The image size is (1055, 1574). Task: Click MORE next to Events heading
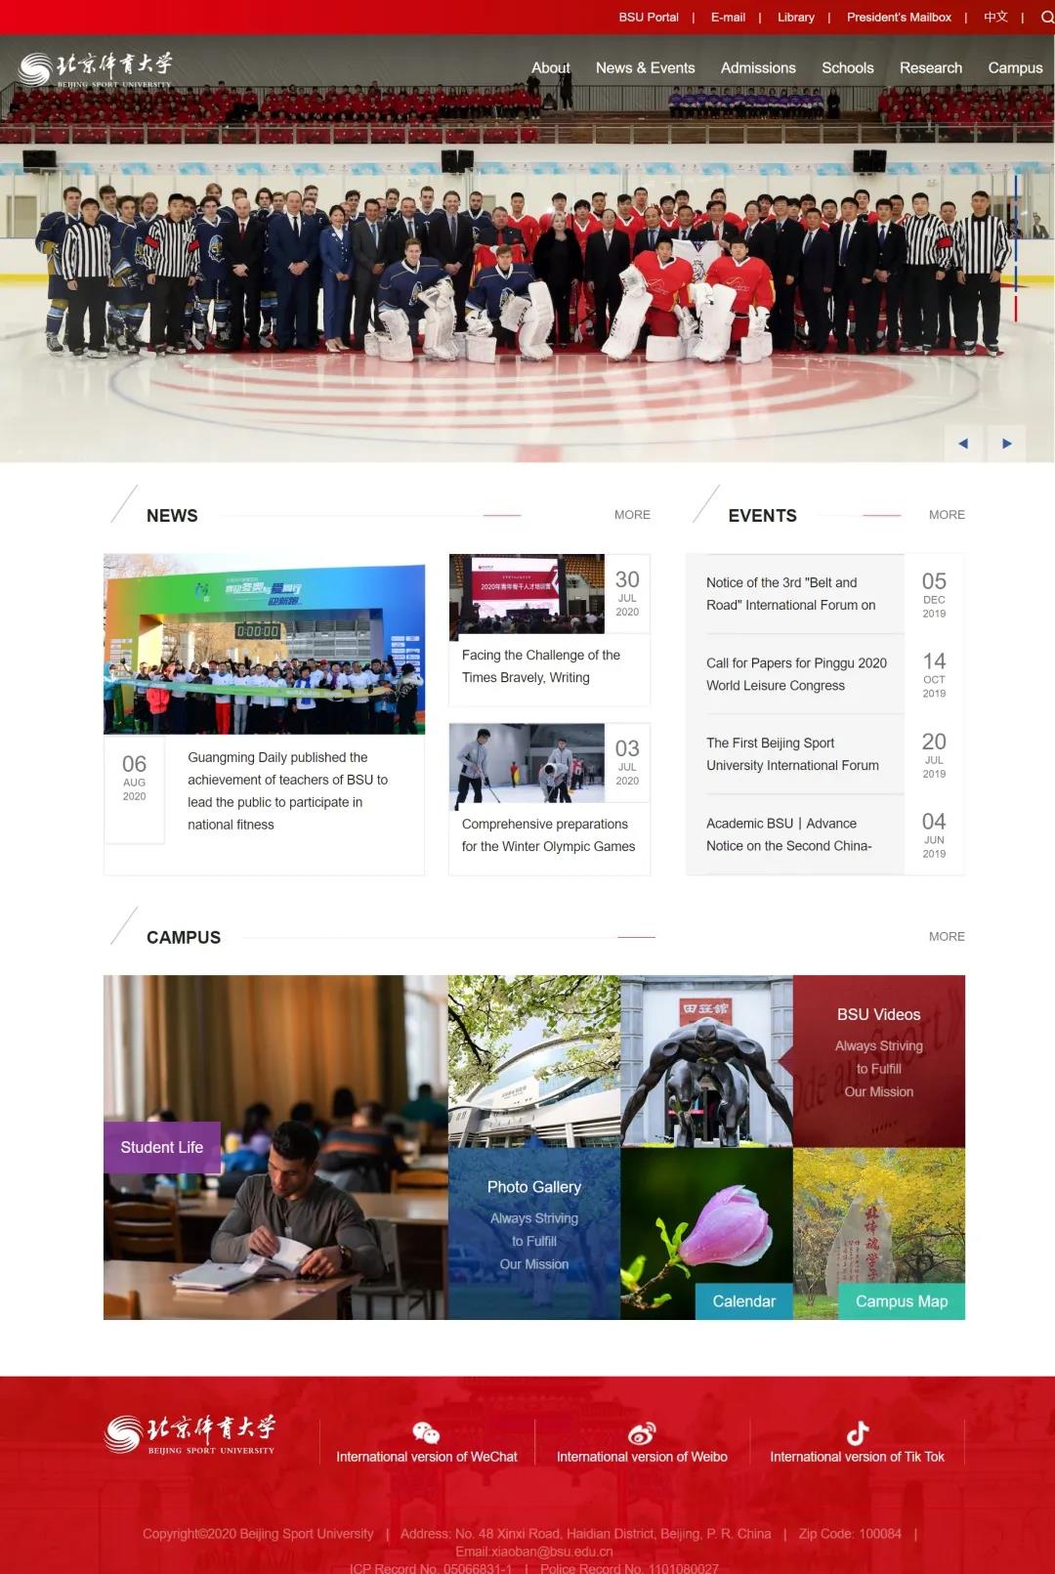(946, 515)
